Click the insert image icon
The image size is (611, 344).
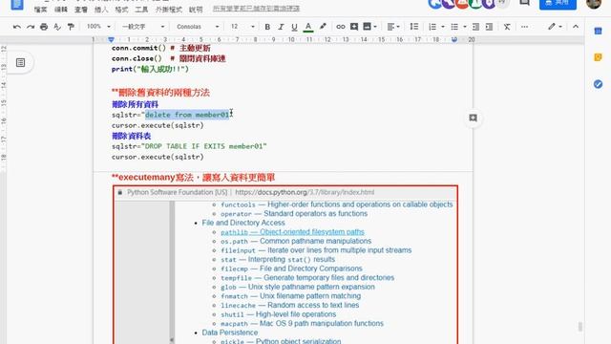point(367,27)
